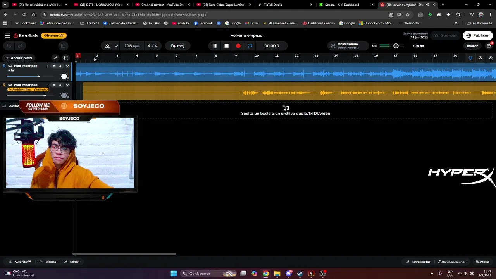Pause playback

coord(215,46)
